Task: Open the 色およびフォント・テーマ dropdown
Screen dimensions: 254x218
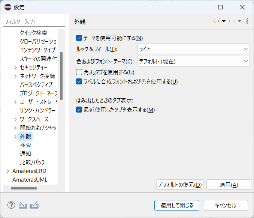Action: click(193, 61)
